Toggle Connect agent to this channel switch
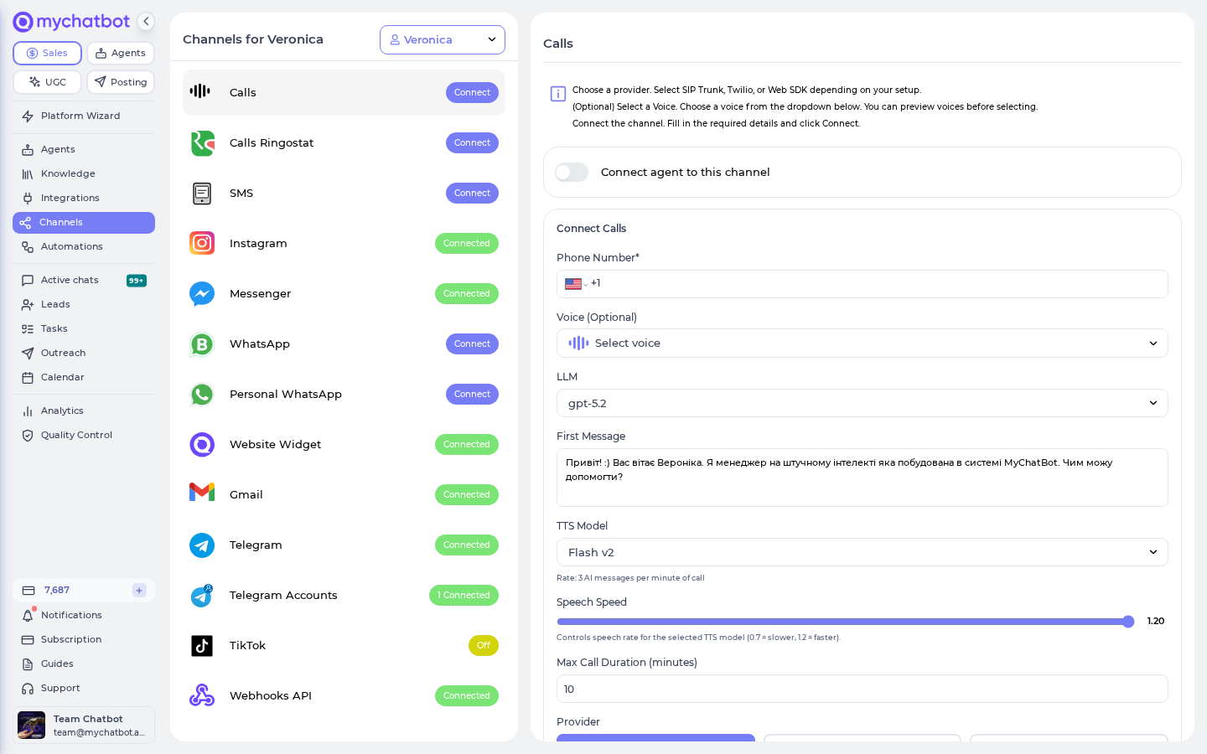The image size is (1207, 754). click(x=572, y=172)
